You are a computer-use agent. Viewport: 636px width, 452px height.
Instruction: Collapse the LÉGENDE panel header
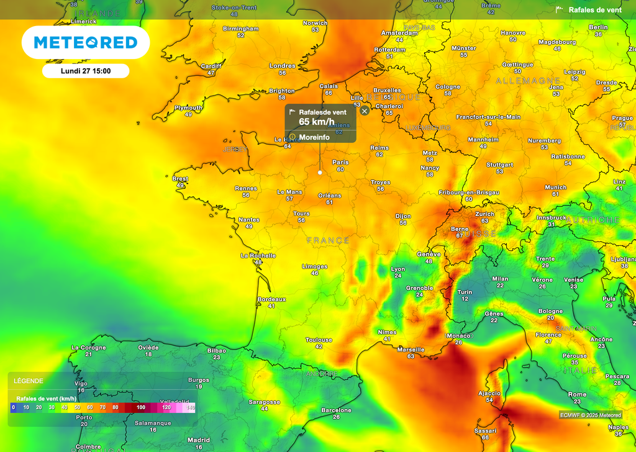click(x=30, y=381)
